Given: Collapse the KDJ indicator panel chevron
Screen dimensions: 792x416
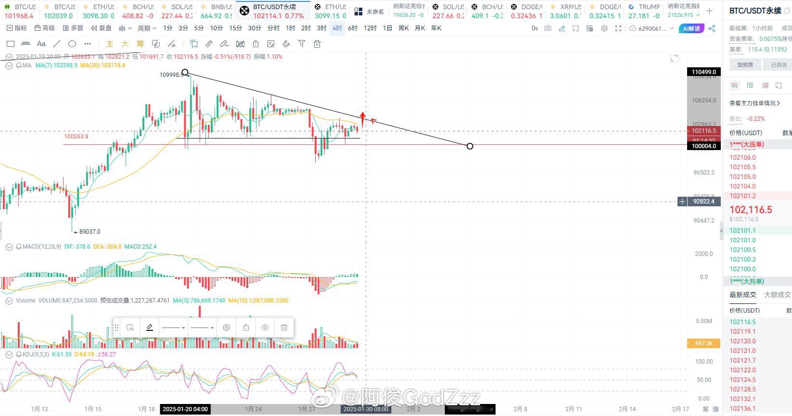Looking at the screenshot, I should [9, 354].
